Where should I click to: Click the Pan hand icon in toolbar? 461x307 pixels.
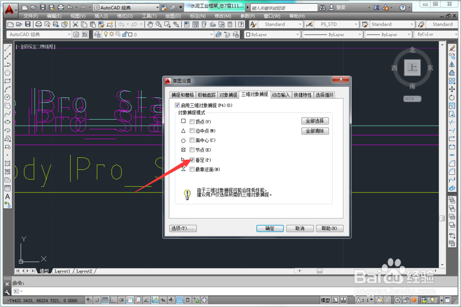click(x=150, y=24)
